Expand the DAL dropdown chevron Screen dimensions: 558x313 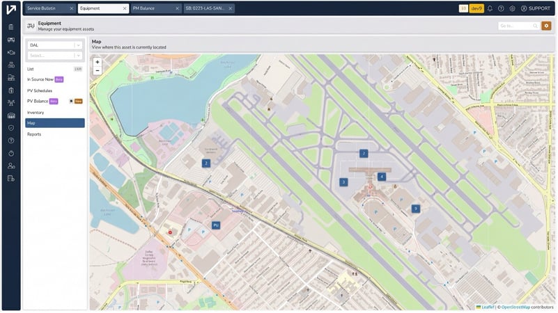(79, 45)
